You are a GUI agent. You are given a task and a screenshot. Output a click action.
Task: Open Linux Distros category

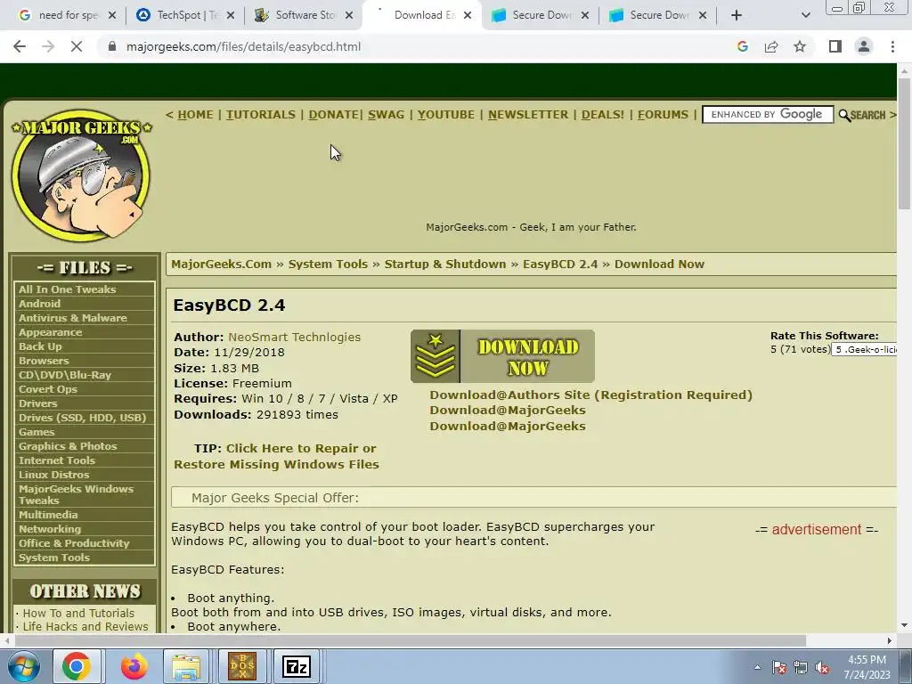[x=53, y=475]
